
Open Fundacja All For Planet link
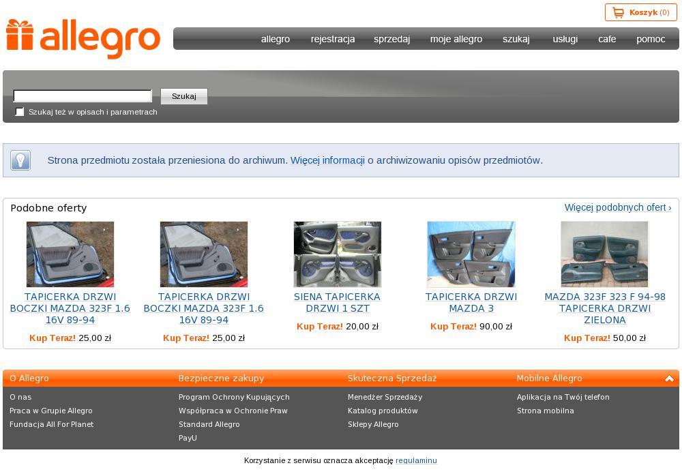(51, 424)
